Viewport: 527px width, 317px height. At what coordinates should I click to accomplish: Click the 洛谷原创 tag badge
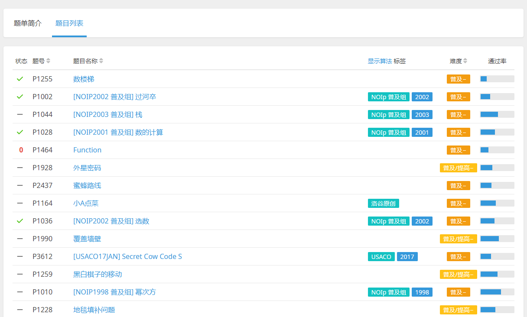pyautogui.click(x=384, y=204)
